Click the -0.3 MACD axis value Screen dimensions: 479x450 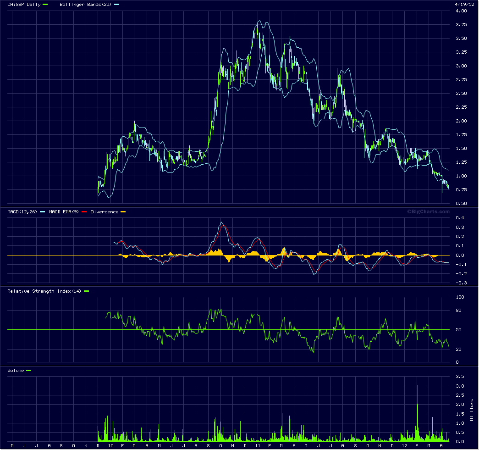(461, 283)
